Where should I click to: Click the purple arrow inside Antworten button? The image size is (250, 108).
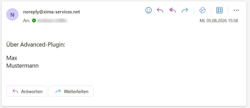(15, 91)
